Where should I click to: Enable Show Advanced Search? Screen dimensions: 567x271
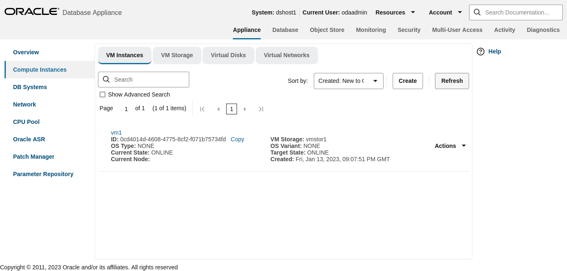coord(103,94)
